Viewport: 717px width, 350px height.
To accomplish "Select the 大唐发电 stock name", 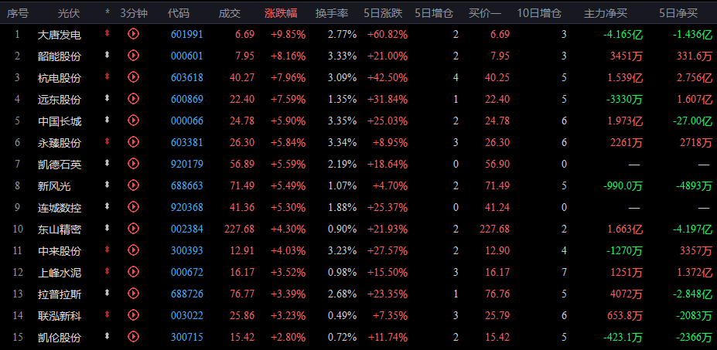I will [60, 34].
